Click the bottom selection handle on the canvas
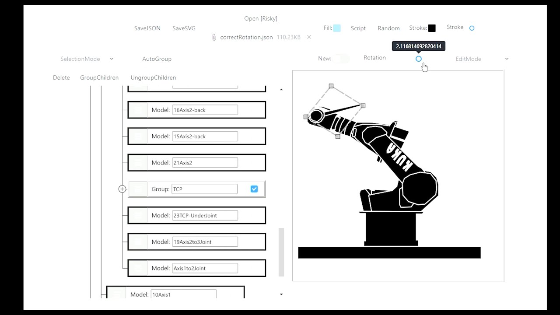This screenshot has width=560, height=315. (338, 136)
